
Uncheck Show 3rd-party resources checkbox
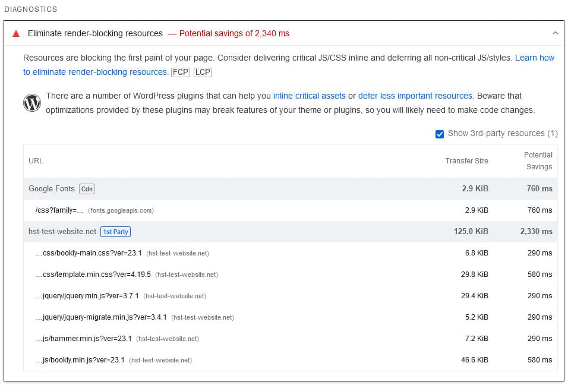coord(440,134)
